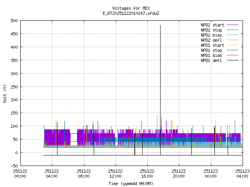Click the NPD2 start legend label

pyautogui.click(x=211, y=25)
